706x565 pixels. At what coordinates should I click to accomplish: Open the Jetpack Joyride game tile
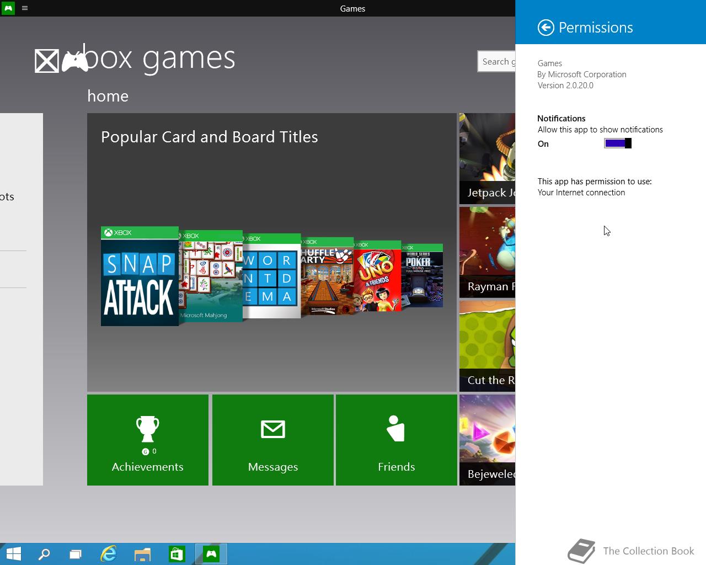coord(487,158)
